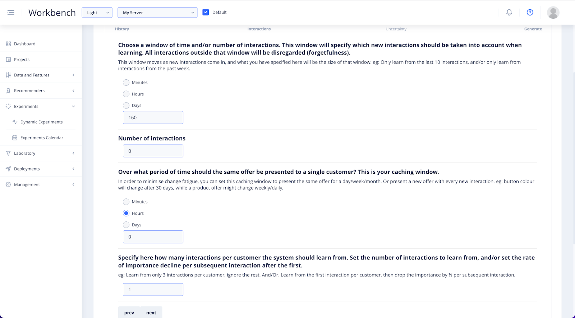
Task: Open the Light theme dropdown
Action: 97,13
